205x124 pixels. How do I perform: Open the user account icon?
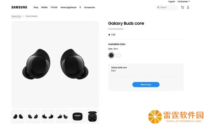pos(188,7)
